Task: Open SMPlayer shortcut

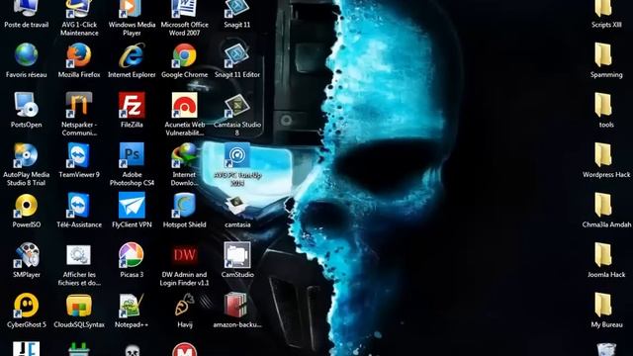Action: tap(27, 255)
